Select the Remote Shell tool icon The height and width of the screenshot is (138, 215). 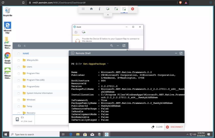tap(124, 9)
